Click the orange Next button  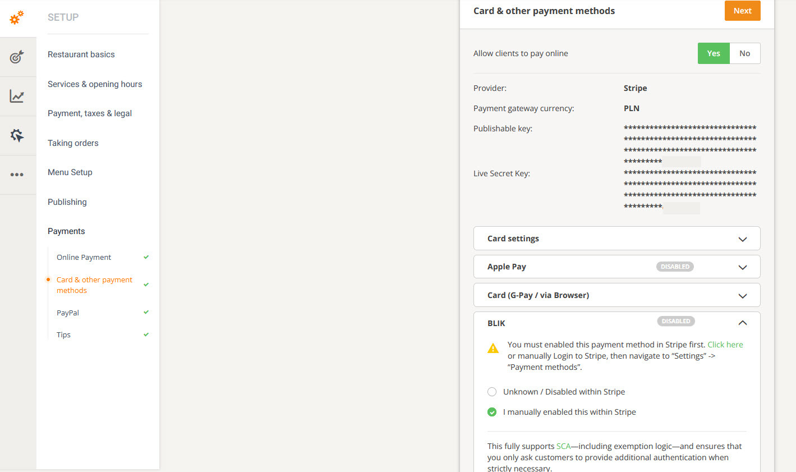(x=743, y=11)
